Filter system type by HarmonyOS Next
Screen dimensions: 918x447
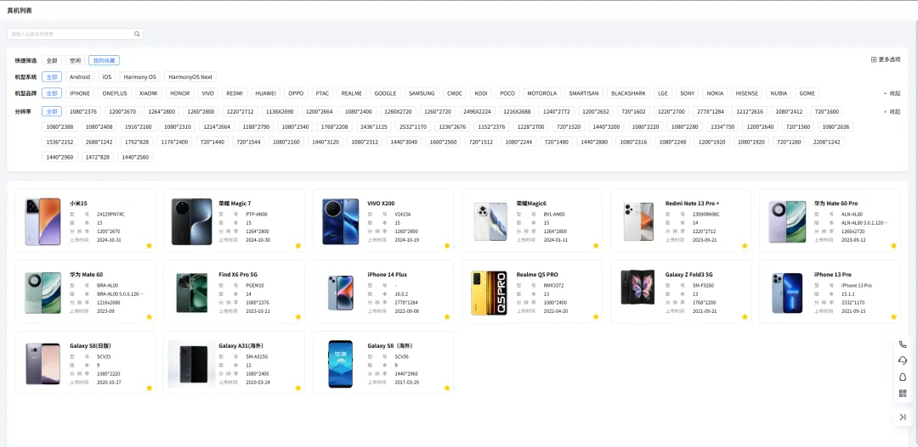190,76
